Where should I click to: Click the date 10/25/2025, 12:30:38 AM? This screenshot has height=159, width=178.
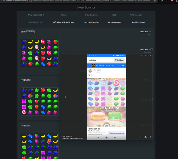(x=63, y=22)
